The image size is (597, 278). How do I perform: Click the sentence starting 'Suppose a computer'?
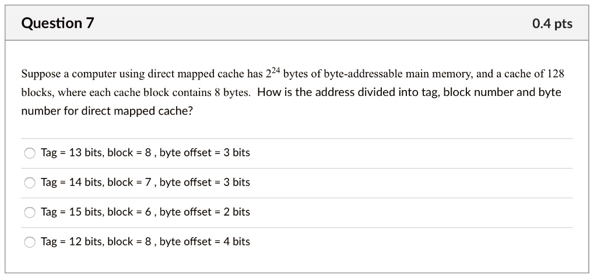pos(293,83)
